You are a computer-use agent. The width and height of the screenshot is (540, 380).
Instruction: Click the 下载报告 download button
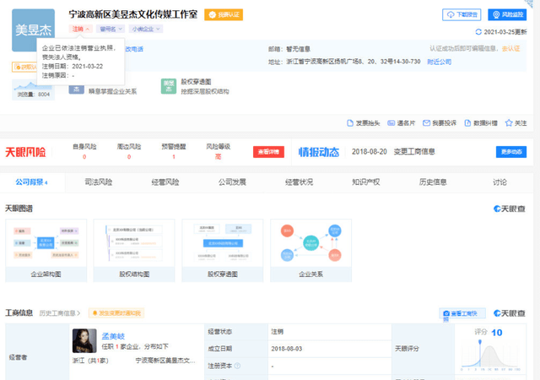click(x=461, y=15)
